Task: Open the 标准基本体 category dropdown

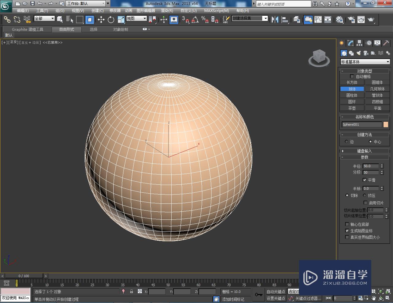Action: (x=365, y=62)
